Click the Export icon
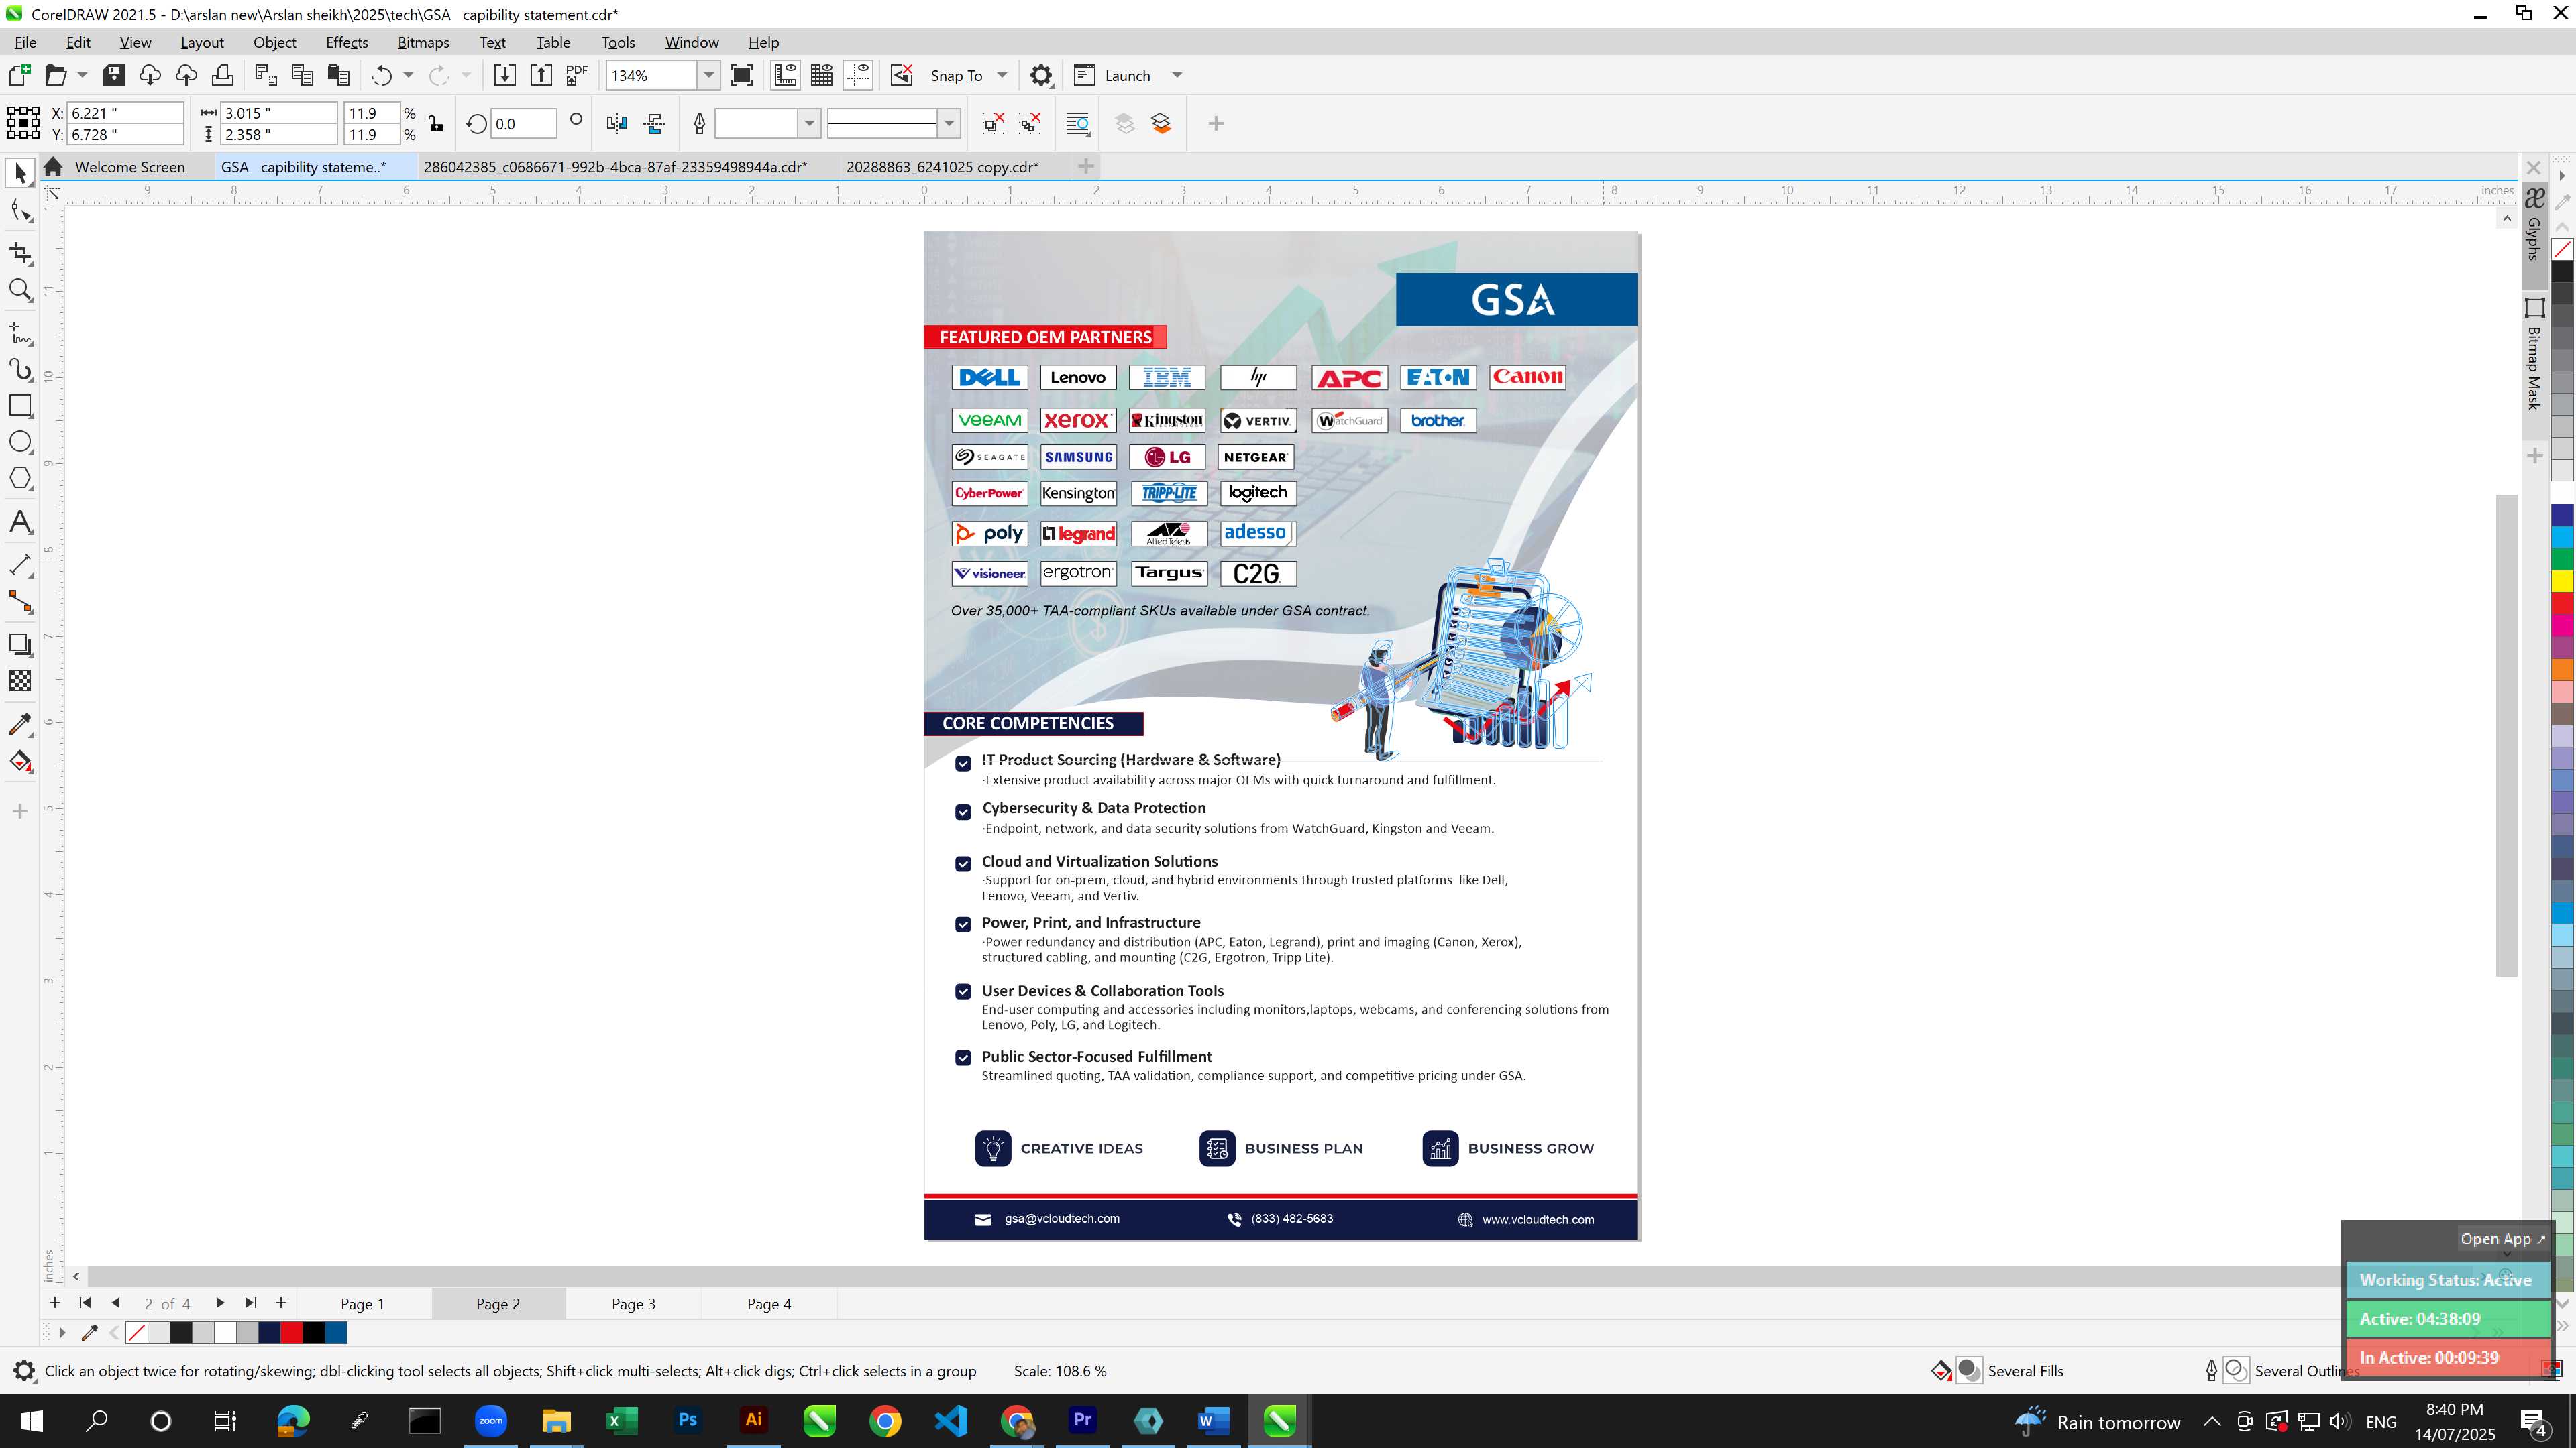 541,75
